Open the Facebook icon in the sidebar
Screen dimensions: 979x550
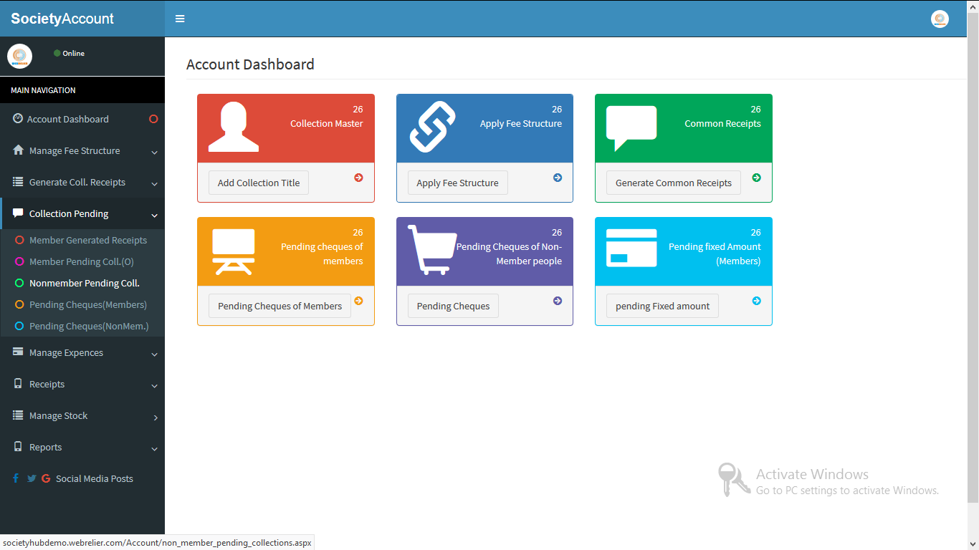[x=15, y=478]
